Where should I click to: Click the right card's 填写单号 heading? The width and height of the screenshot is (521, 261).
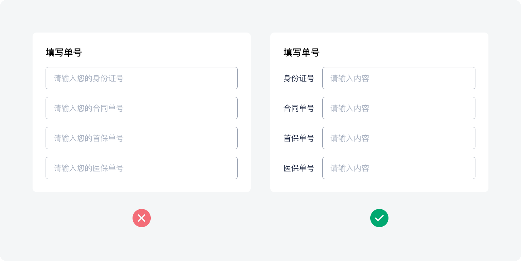point(302,52)
